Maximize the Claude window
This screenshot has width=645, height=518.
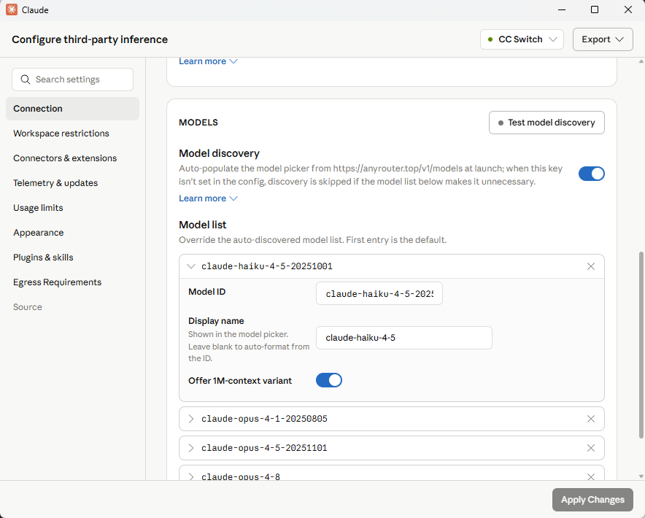[x=595, y=9]
